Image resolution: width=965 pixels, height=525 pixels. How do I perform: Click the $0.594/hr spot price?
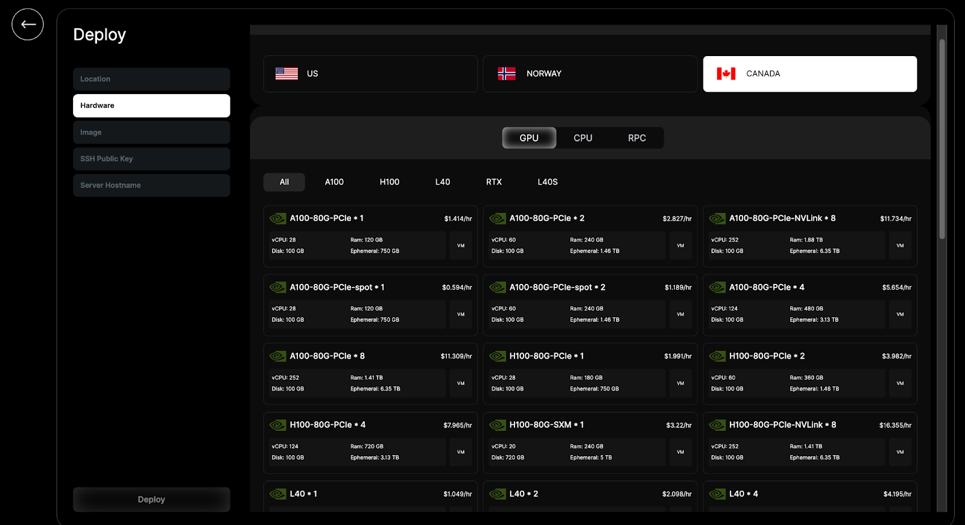457,288
